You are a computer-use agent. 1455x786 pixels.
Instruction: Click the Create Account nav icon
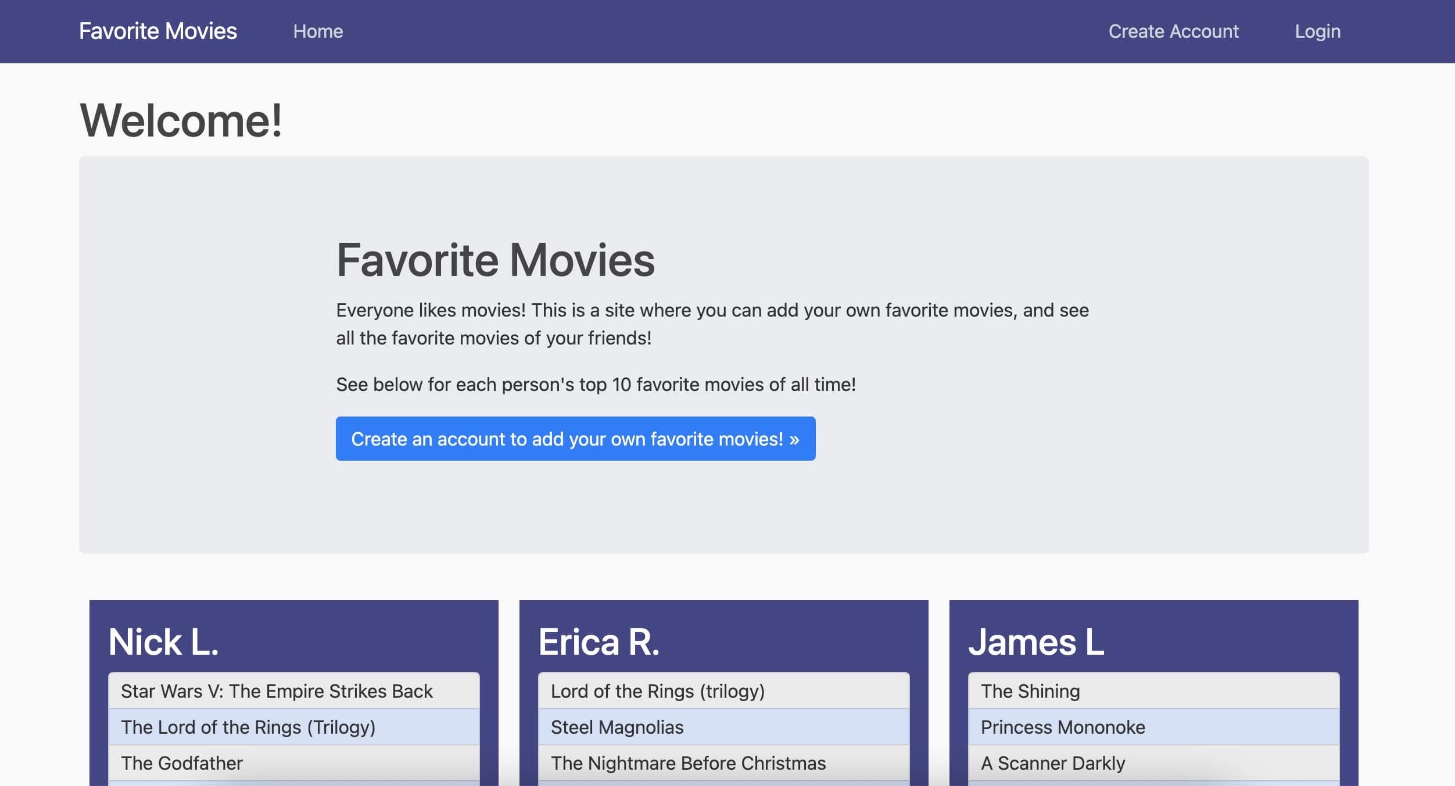tap(1173, 30)
